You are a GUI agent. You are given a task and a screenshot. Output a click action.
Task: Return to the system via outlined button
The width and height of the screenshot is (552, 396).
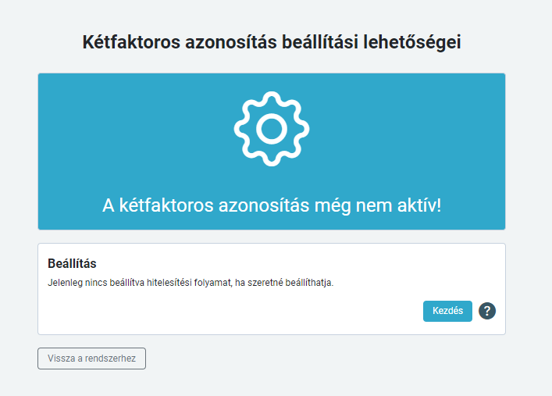(x=91, y=359)
